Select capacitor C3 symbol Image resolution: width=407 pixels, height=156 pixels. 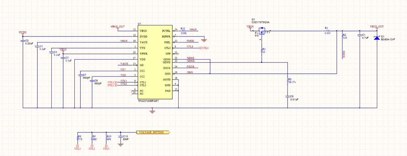tap(37, 47)
